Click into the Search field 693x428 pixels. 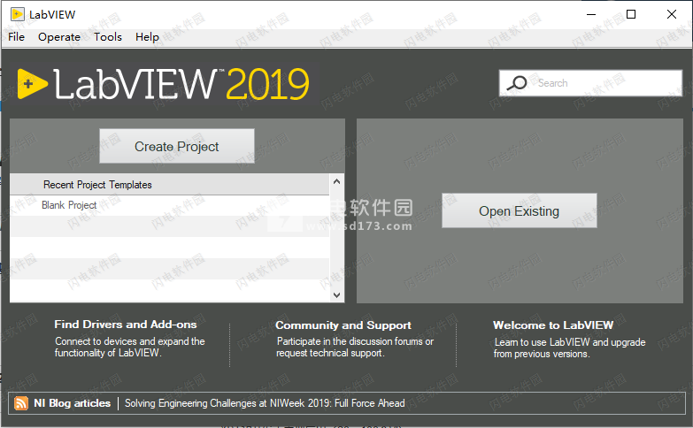[x=591, y=82]
